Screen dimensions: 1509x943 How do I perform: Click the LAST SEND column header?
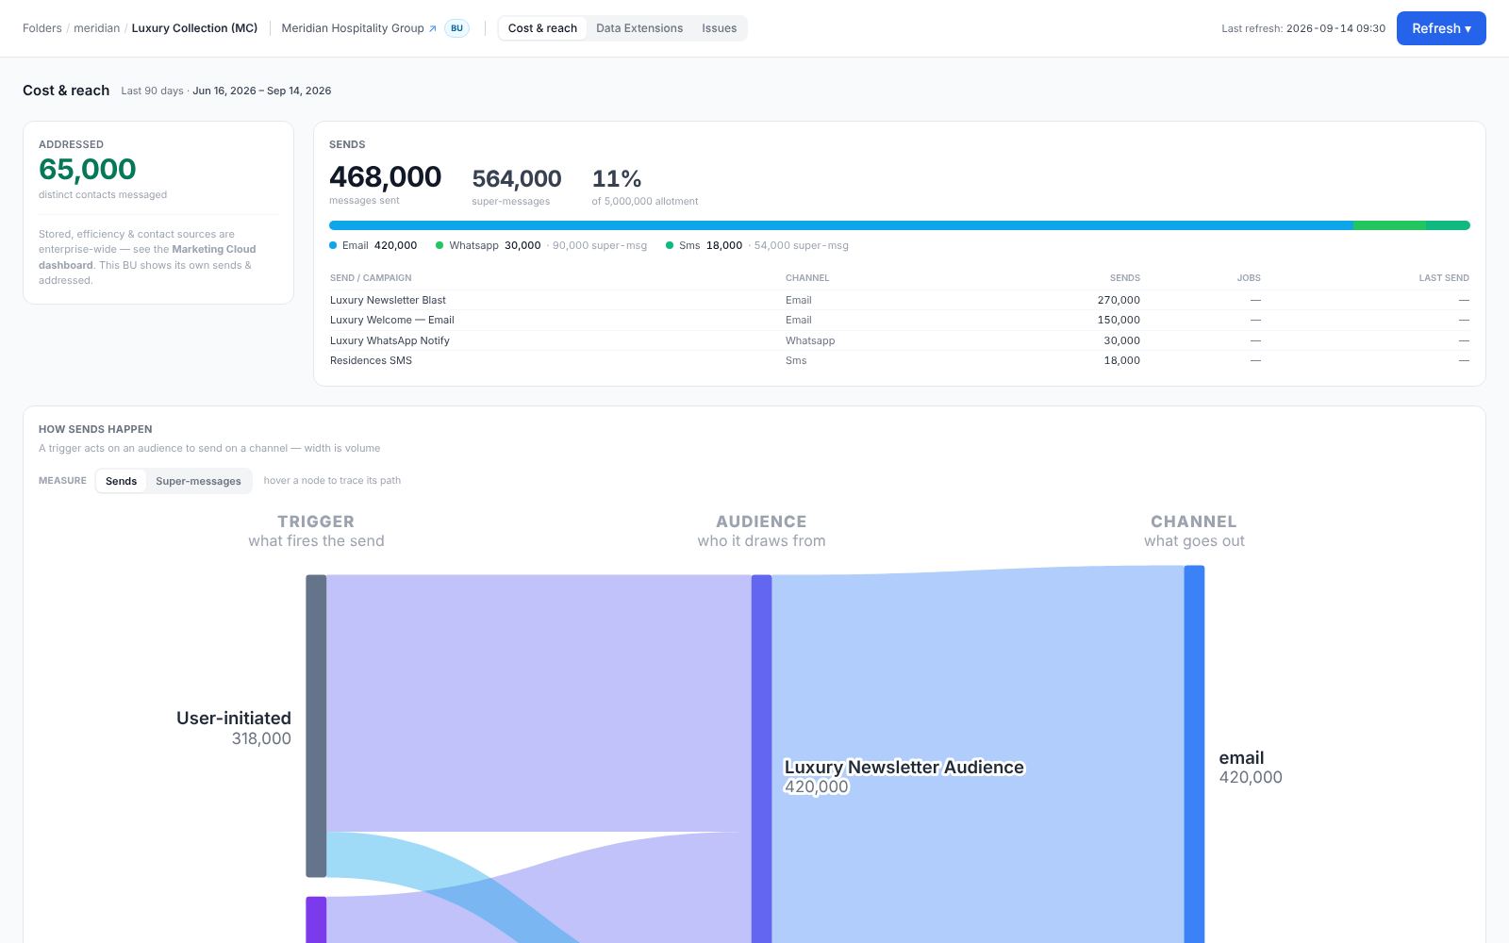[x=1444, y=278]
